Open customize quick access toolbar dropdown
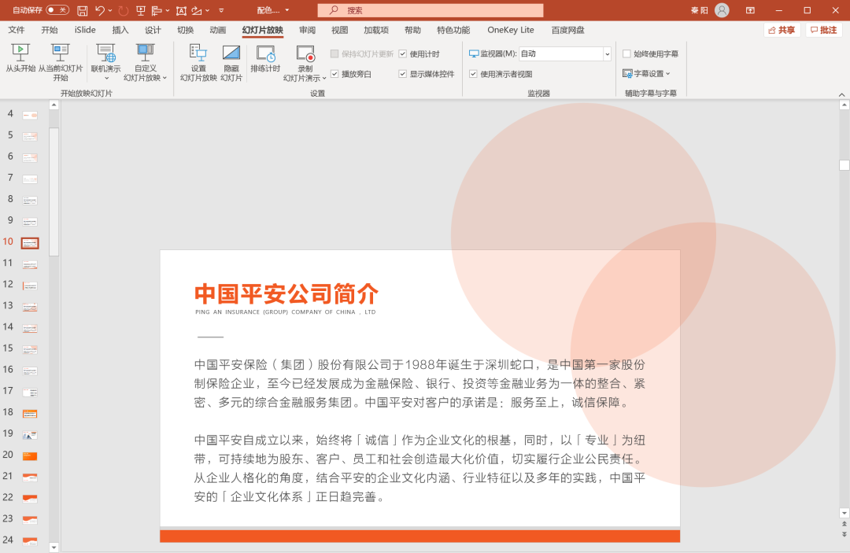 [221, 10]
